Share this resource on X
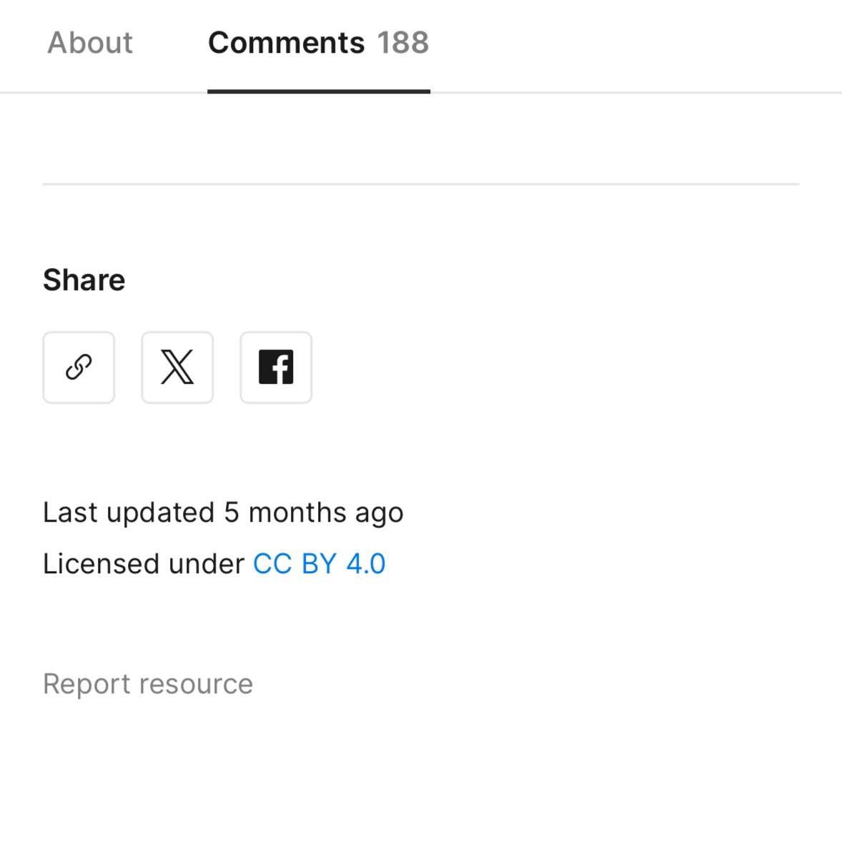842x842 pixels. 177,367
